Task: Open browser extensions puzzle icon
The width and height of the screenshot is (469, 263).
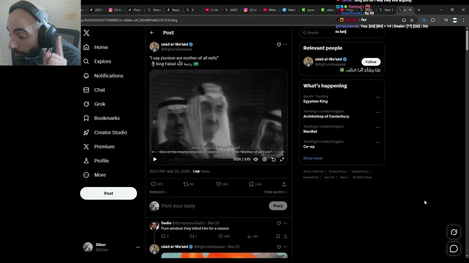Action: [433, 20]
